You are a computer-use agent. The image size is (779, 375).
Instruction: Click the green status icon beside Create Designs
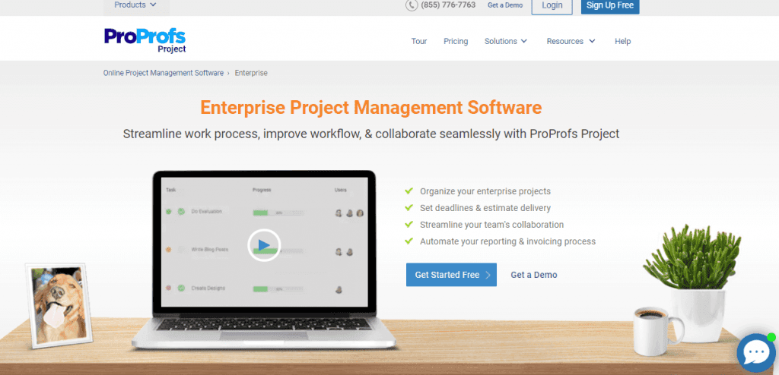click(181, 288)
